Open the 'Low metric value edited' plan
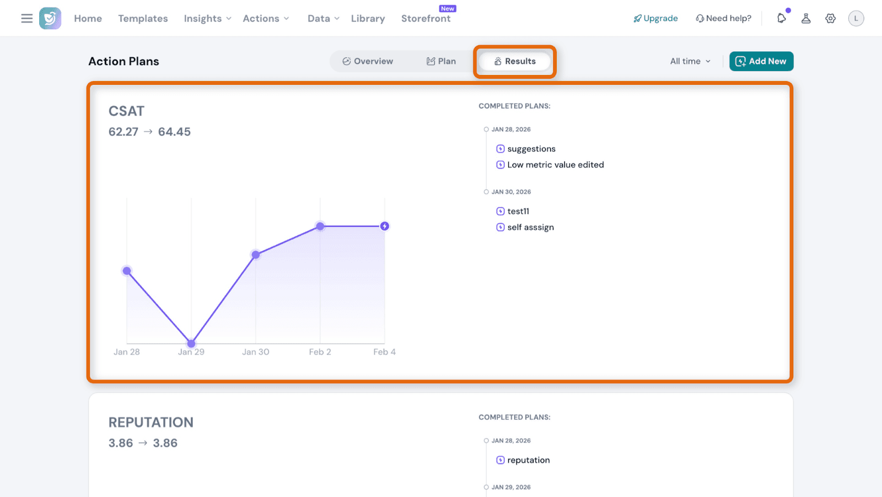882x497 pixels. (555, 165)
